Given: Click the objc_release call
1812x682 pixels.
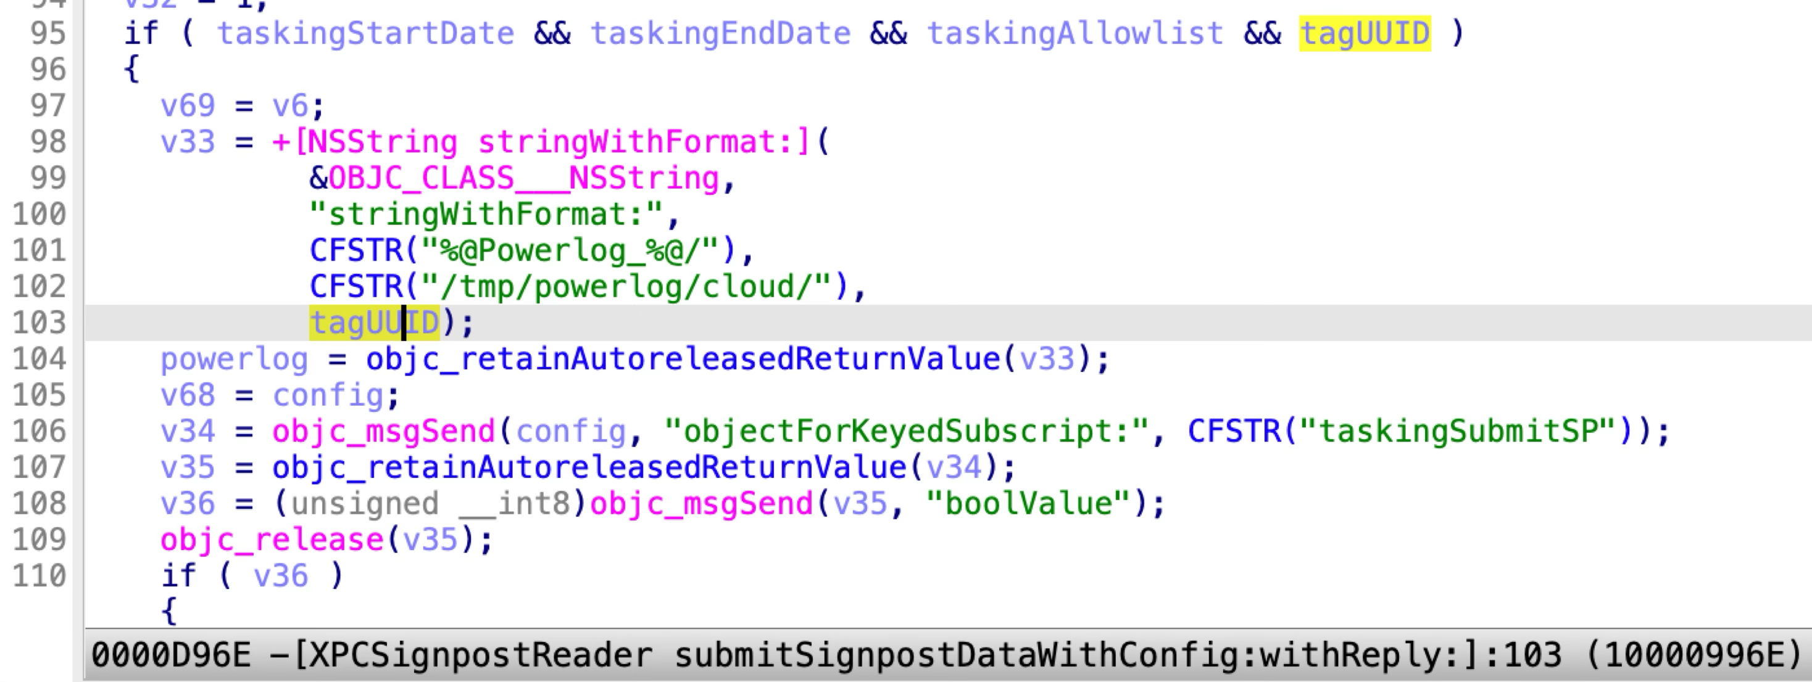Looking at the screenshot, I should pyautogui.click(x=272, y=540).
